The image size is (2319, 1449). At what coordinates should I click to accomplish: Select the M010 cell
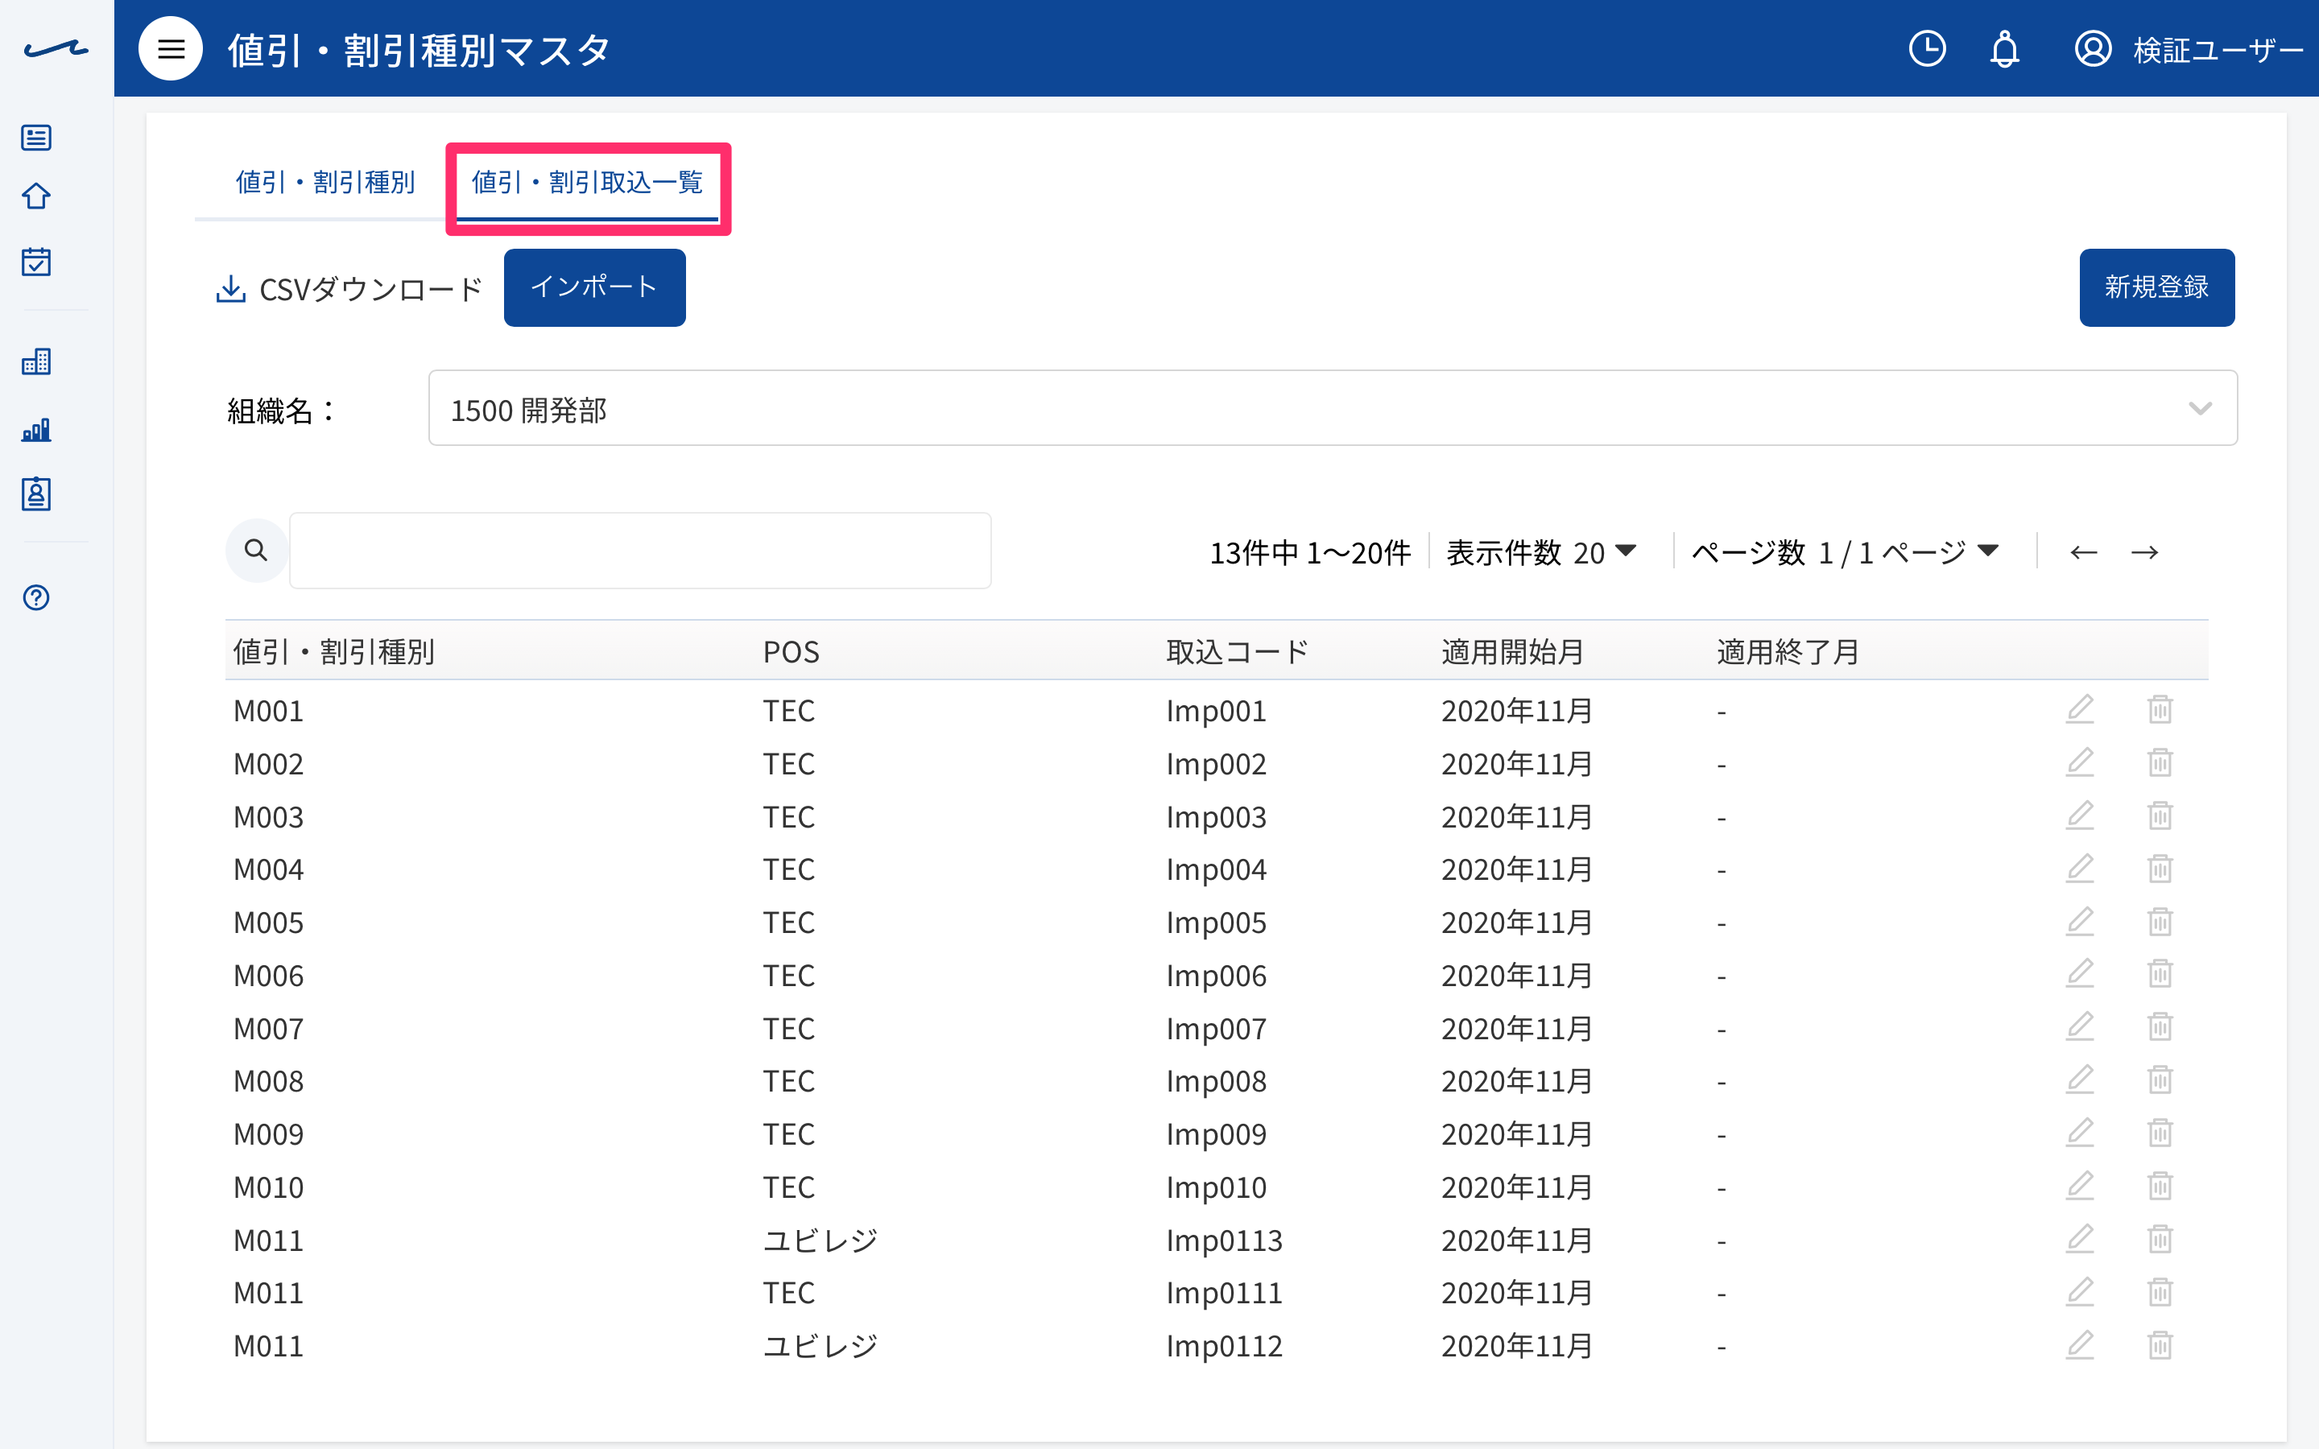point(268,1187)
